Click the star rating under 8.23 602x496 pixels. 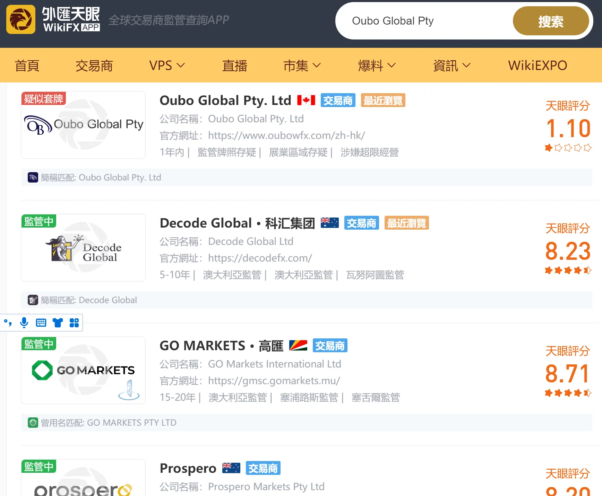coord(568,271)
